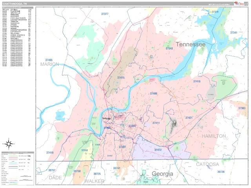251x188 pixels.
Task: Click ZIP code 30750 on the map
Action: (77, 171)
